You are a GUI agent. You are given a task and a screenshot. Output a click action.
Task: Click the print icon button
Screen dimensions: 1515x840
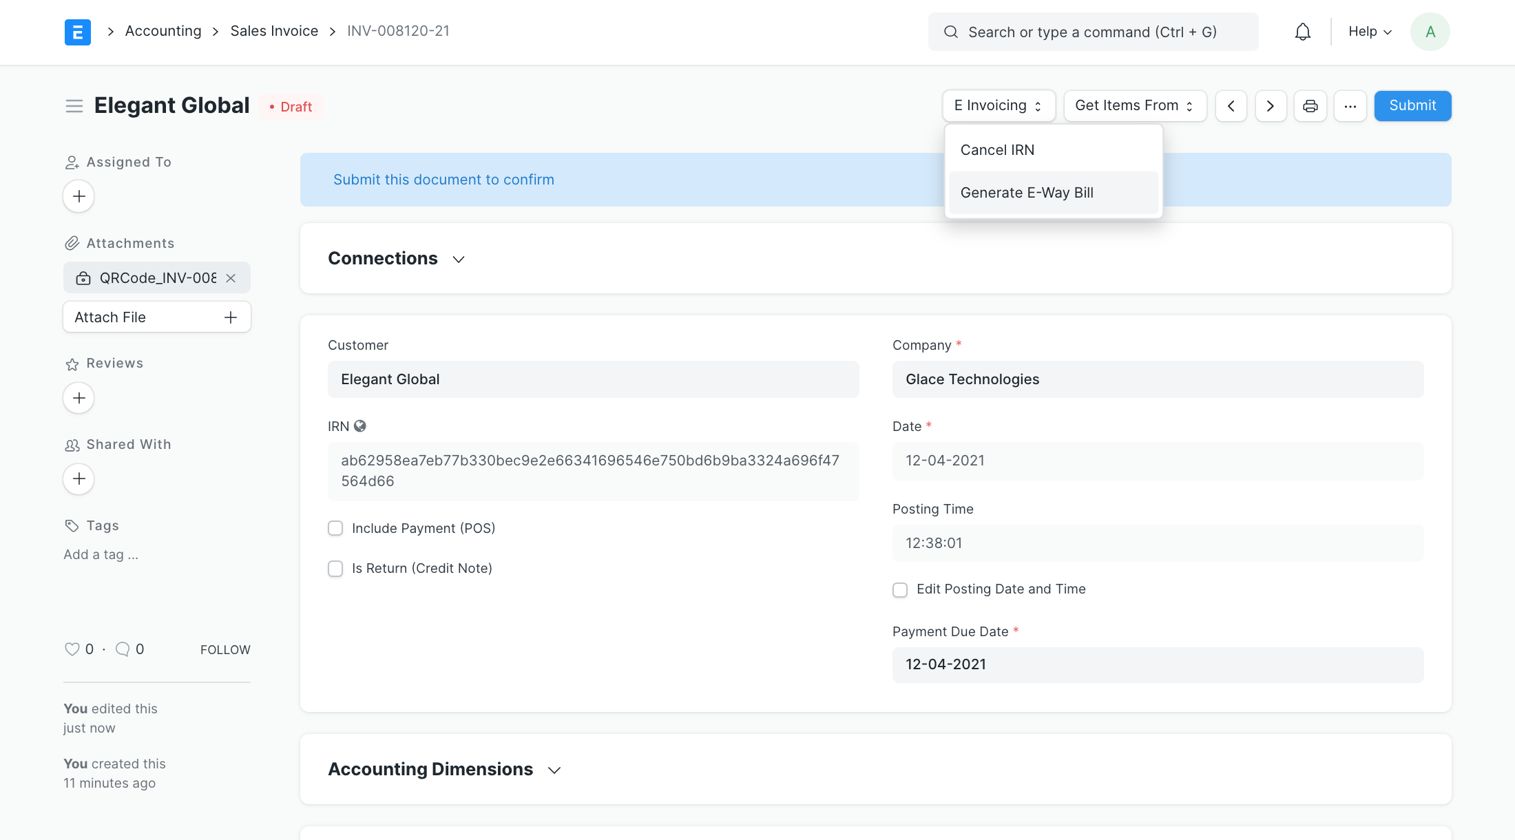(1310, 106)
